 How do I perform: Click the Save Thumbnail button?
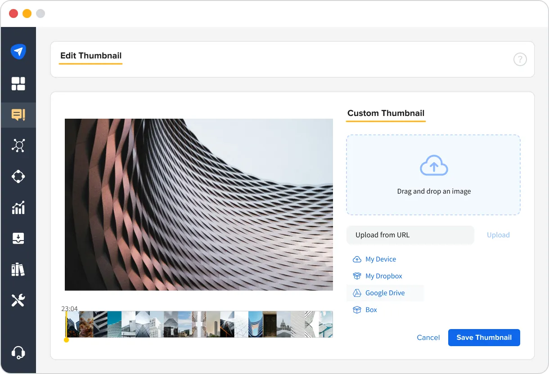[484, 338]
